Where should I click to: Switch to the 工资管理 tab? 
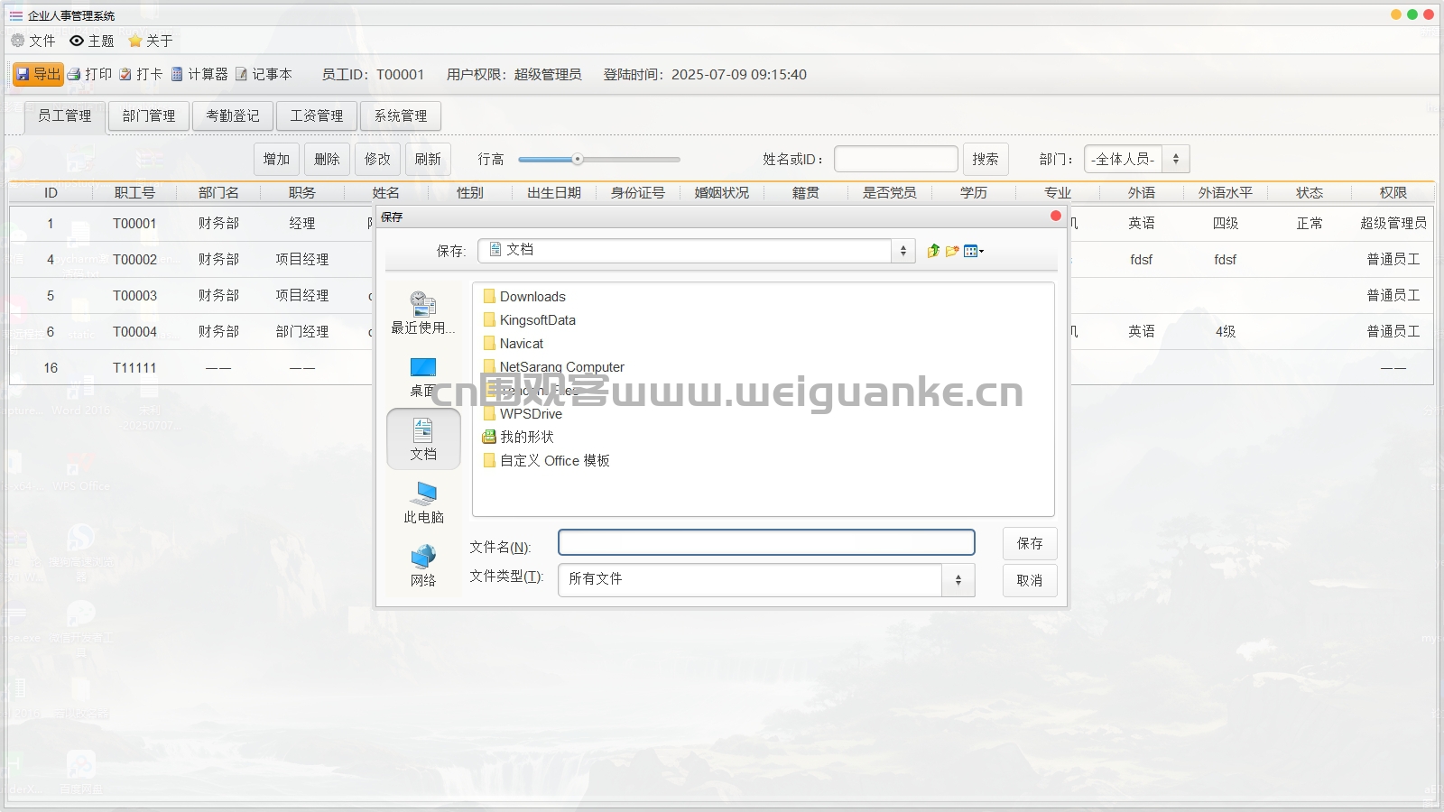point(317,115)
